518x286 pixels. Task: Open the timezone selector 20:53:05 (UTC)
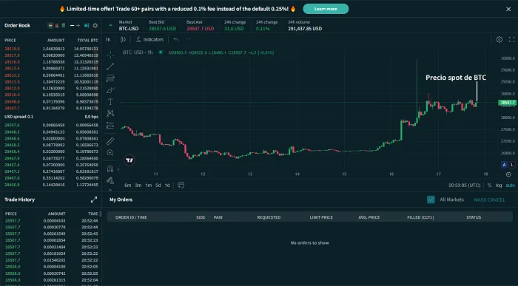click(x=464, y=185)
